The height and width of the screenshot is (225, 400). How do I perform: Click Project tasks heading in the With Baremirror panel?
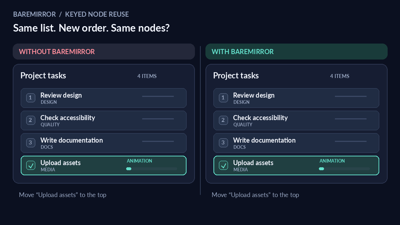pos(236,75)
